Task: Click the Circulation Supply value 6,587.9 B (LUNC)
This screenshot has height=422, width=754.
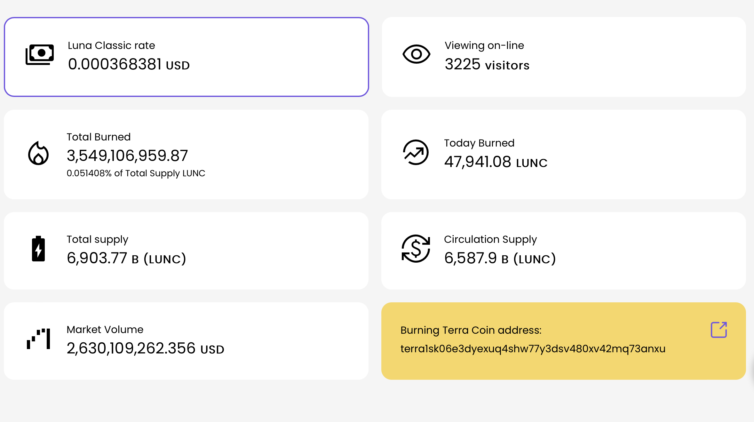Action: tap(500, 258)
